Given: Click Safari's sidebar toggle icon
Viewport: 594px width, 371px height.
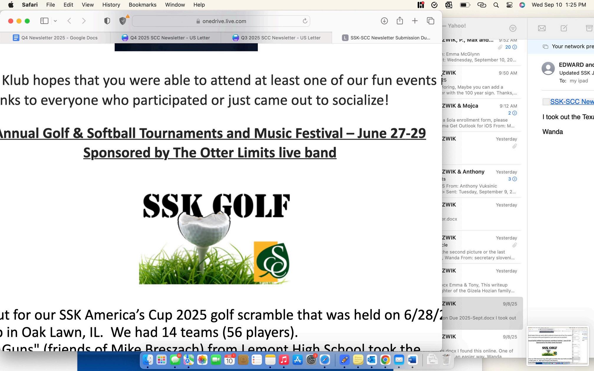Looking at the screenshot, I should tap(44, 21).
